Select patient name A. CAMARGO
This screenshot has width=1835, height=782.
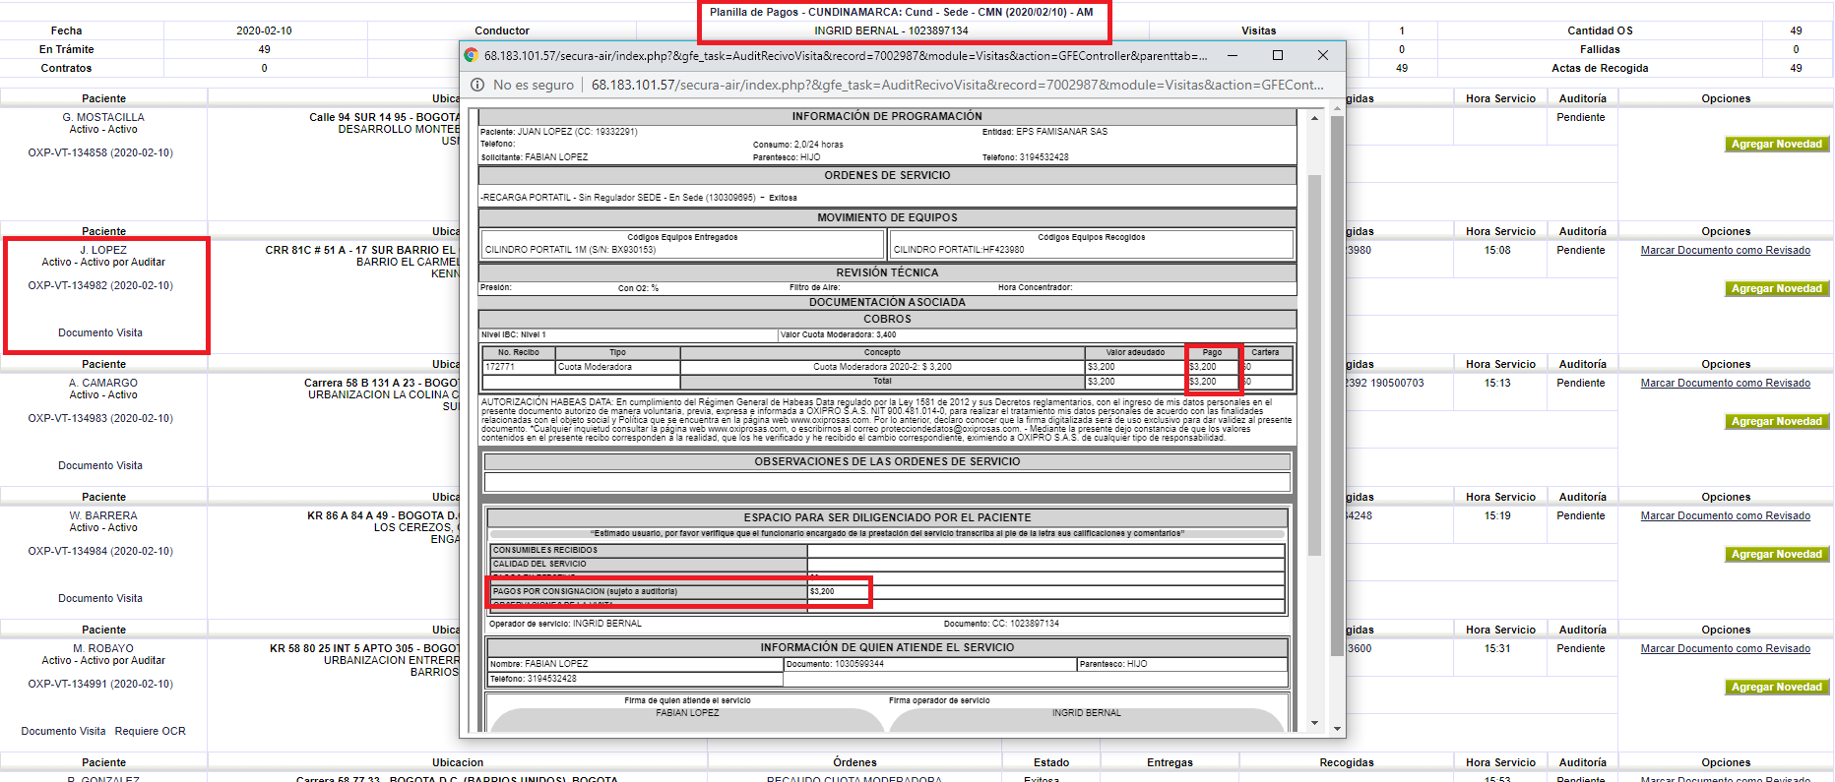[x=103, y=384]
